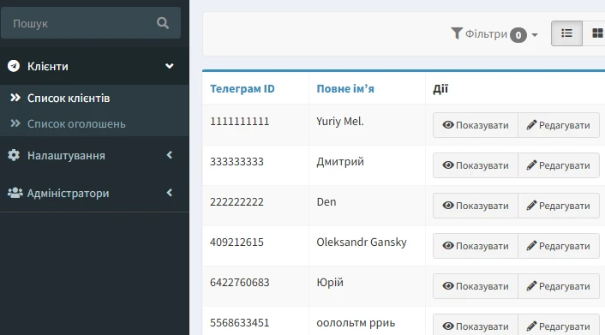The image size is (605, 335).
Task: Click the name Дмитрий
Action: coord(340,162)
